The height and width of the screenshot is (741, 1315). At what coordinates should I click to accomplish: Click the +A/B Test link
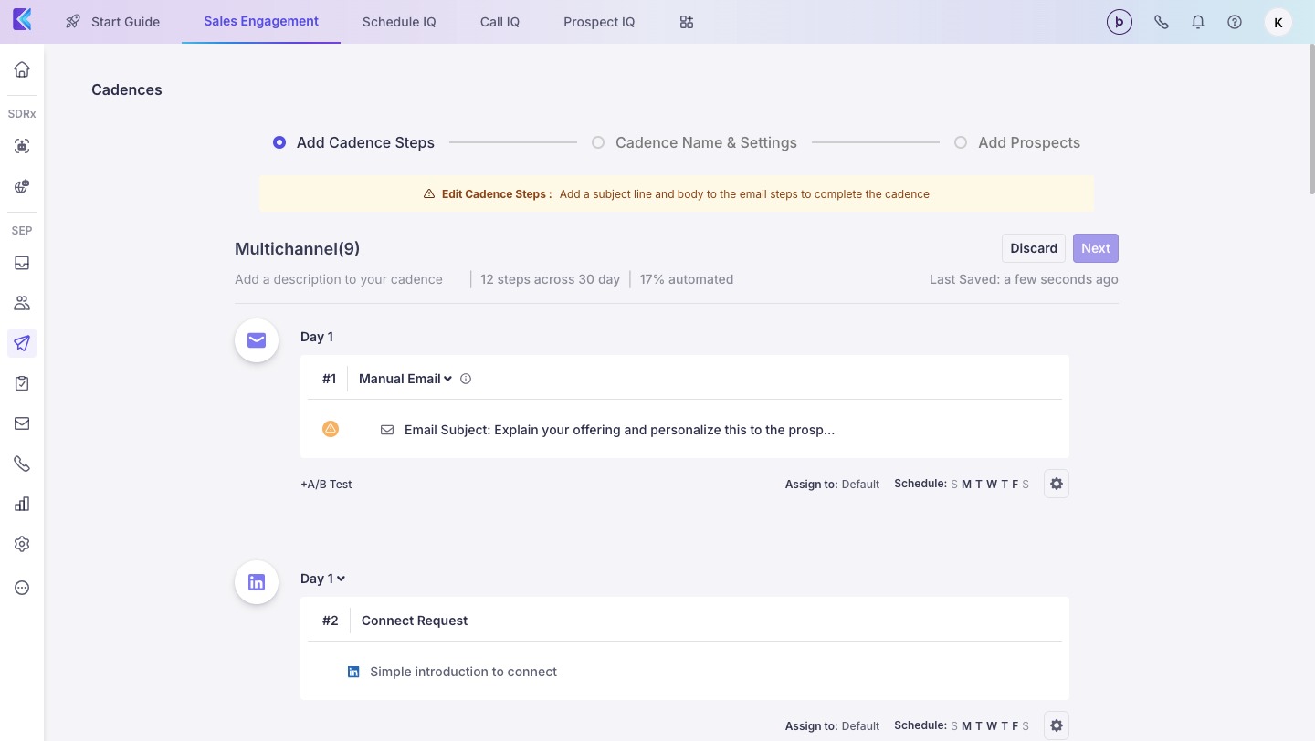pos(326,485)
